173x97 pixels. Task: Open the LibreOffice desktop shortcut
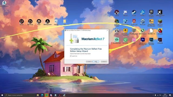tap(151, 31)
